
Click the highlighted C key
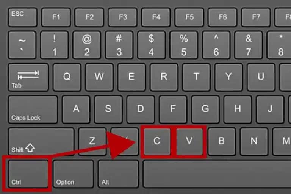click(x=157, y=141)
